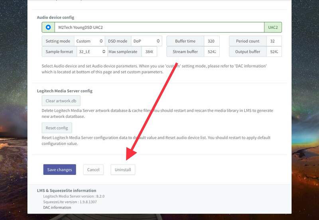
Task: Click the 'Setting mode' label box
Action: pos(58,41)
